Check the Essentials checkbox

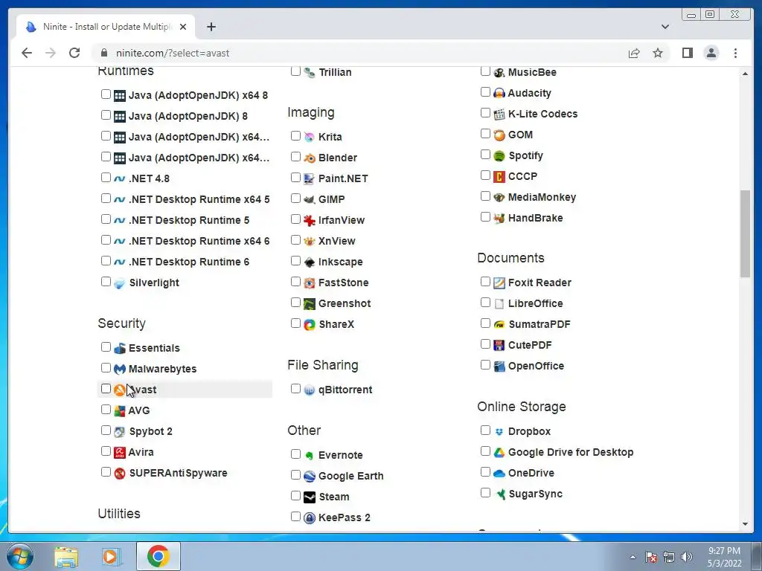click(106, 346)
